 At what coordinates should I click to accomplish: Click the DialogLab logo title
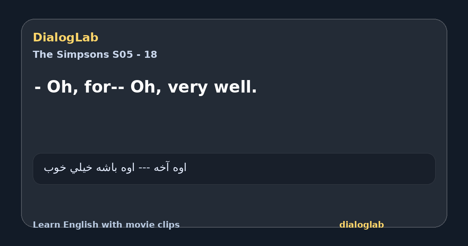66,37
